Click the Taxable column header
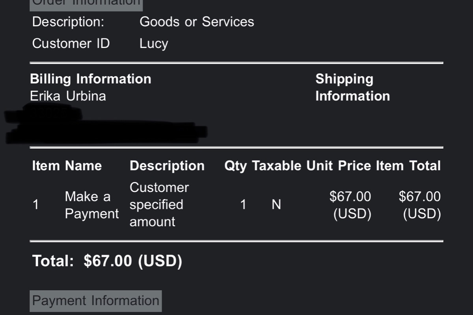 pos(276,166)
